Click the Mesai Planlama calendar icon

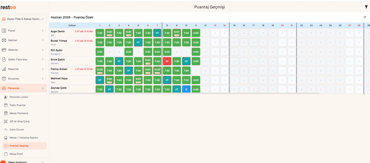[6, 113]
